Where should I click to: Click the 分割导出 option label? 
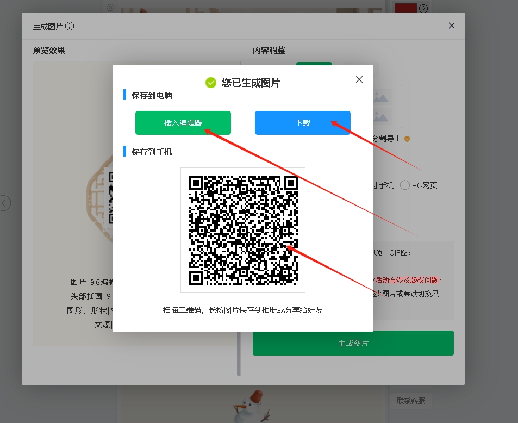click(x=387, y=139)
